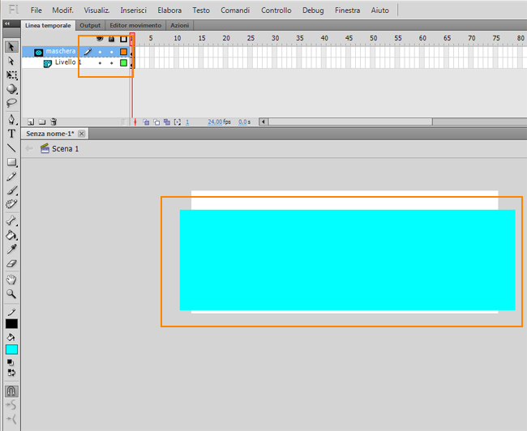Click Modify Onion Markers icon
Screen dimensions: 527x431
click(x=178, y=122)
